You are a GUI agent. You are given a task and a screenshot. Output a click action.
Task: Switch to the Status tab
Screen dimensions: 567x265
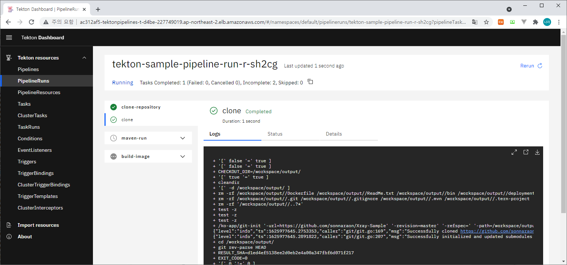click(290, 134)
